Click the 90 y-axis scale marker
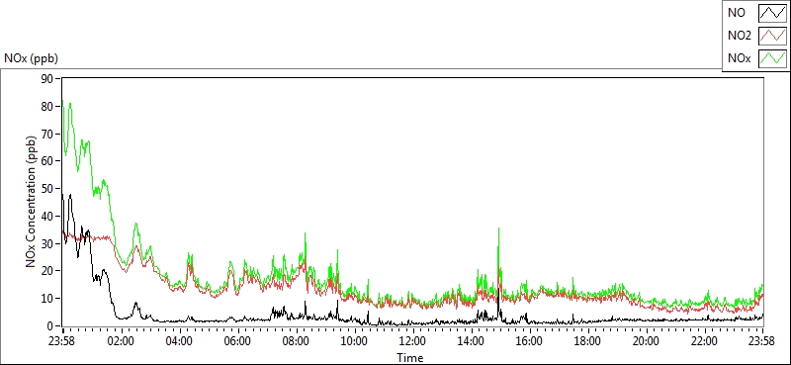 click(47, 79)
